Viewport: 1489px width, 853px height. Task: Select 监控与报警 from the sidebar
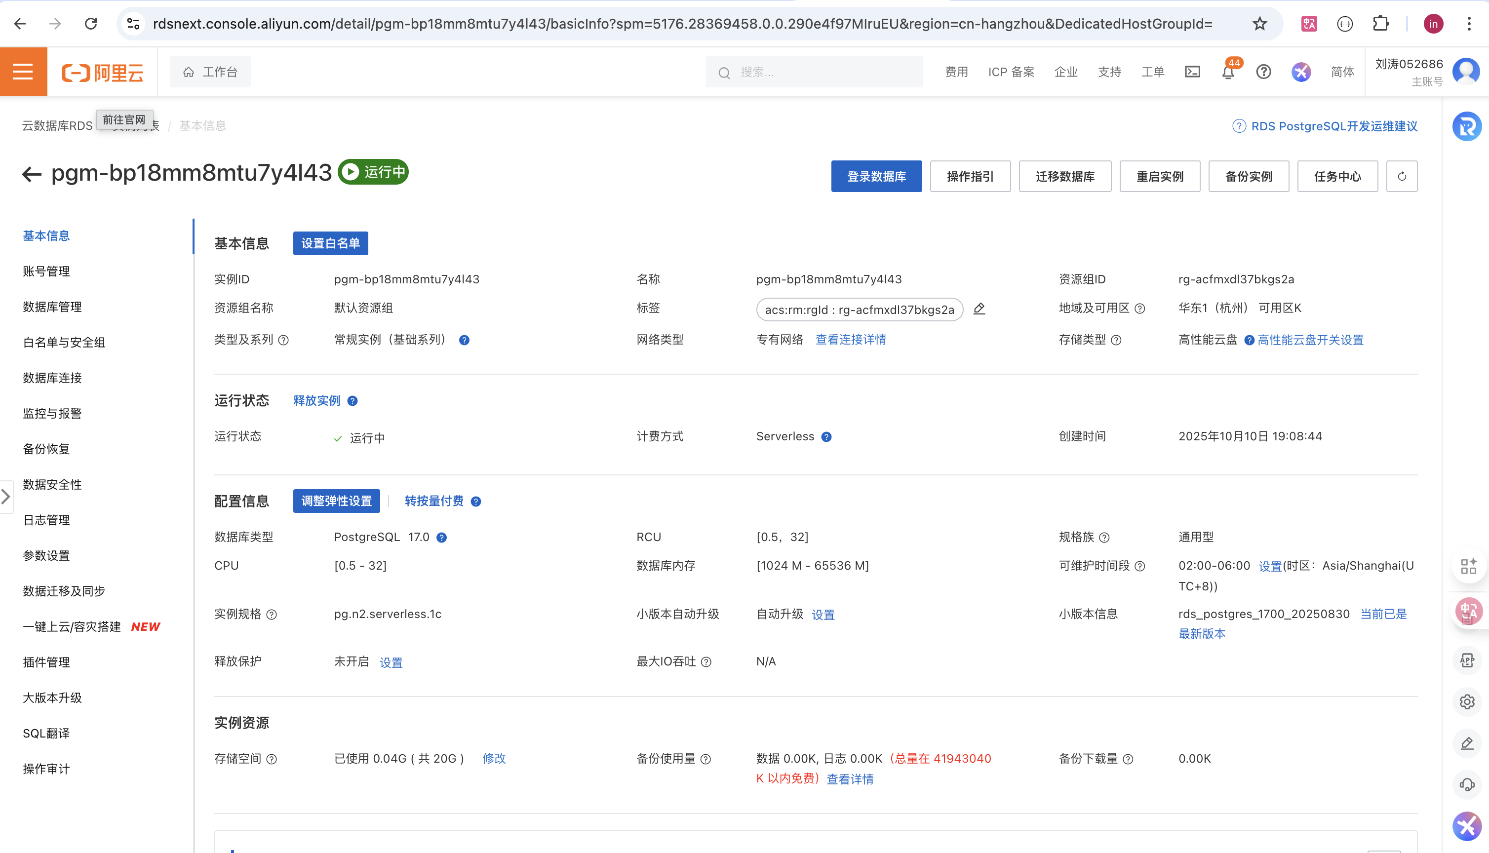[52, 413]
